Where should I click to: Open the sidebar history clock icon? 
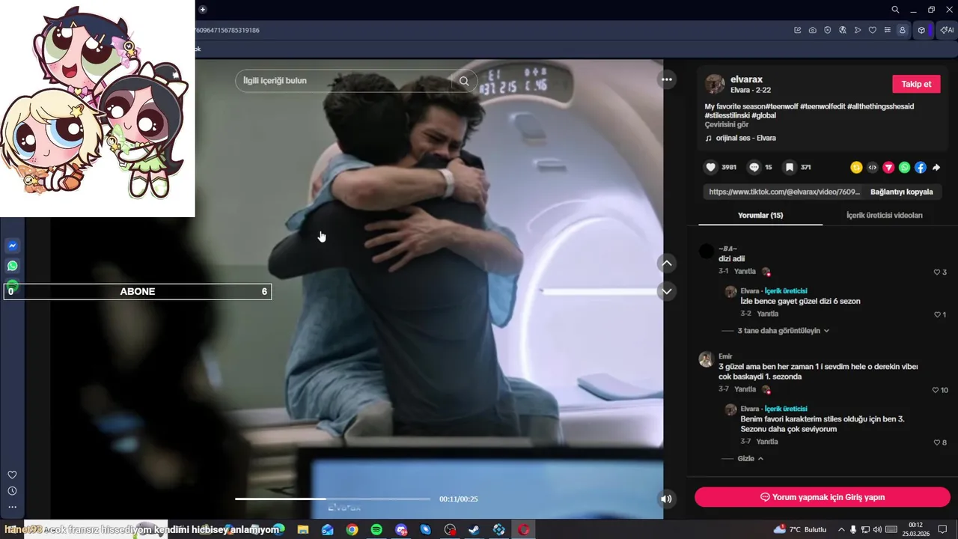tap(12, 491)
